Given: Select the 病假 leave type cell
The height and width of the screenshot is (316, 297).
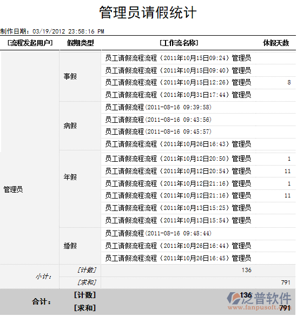Looking at the screenshot, I should click(x=70, y=126).
